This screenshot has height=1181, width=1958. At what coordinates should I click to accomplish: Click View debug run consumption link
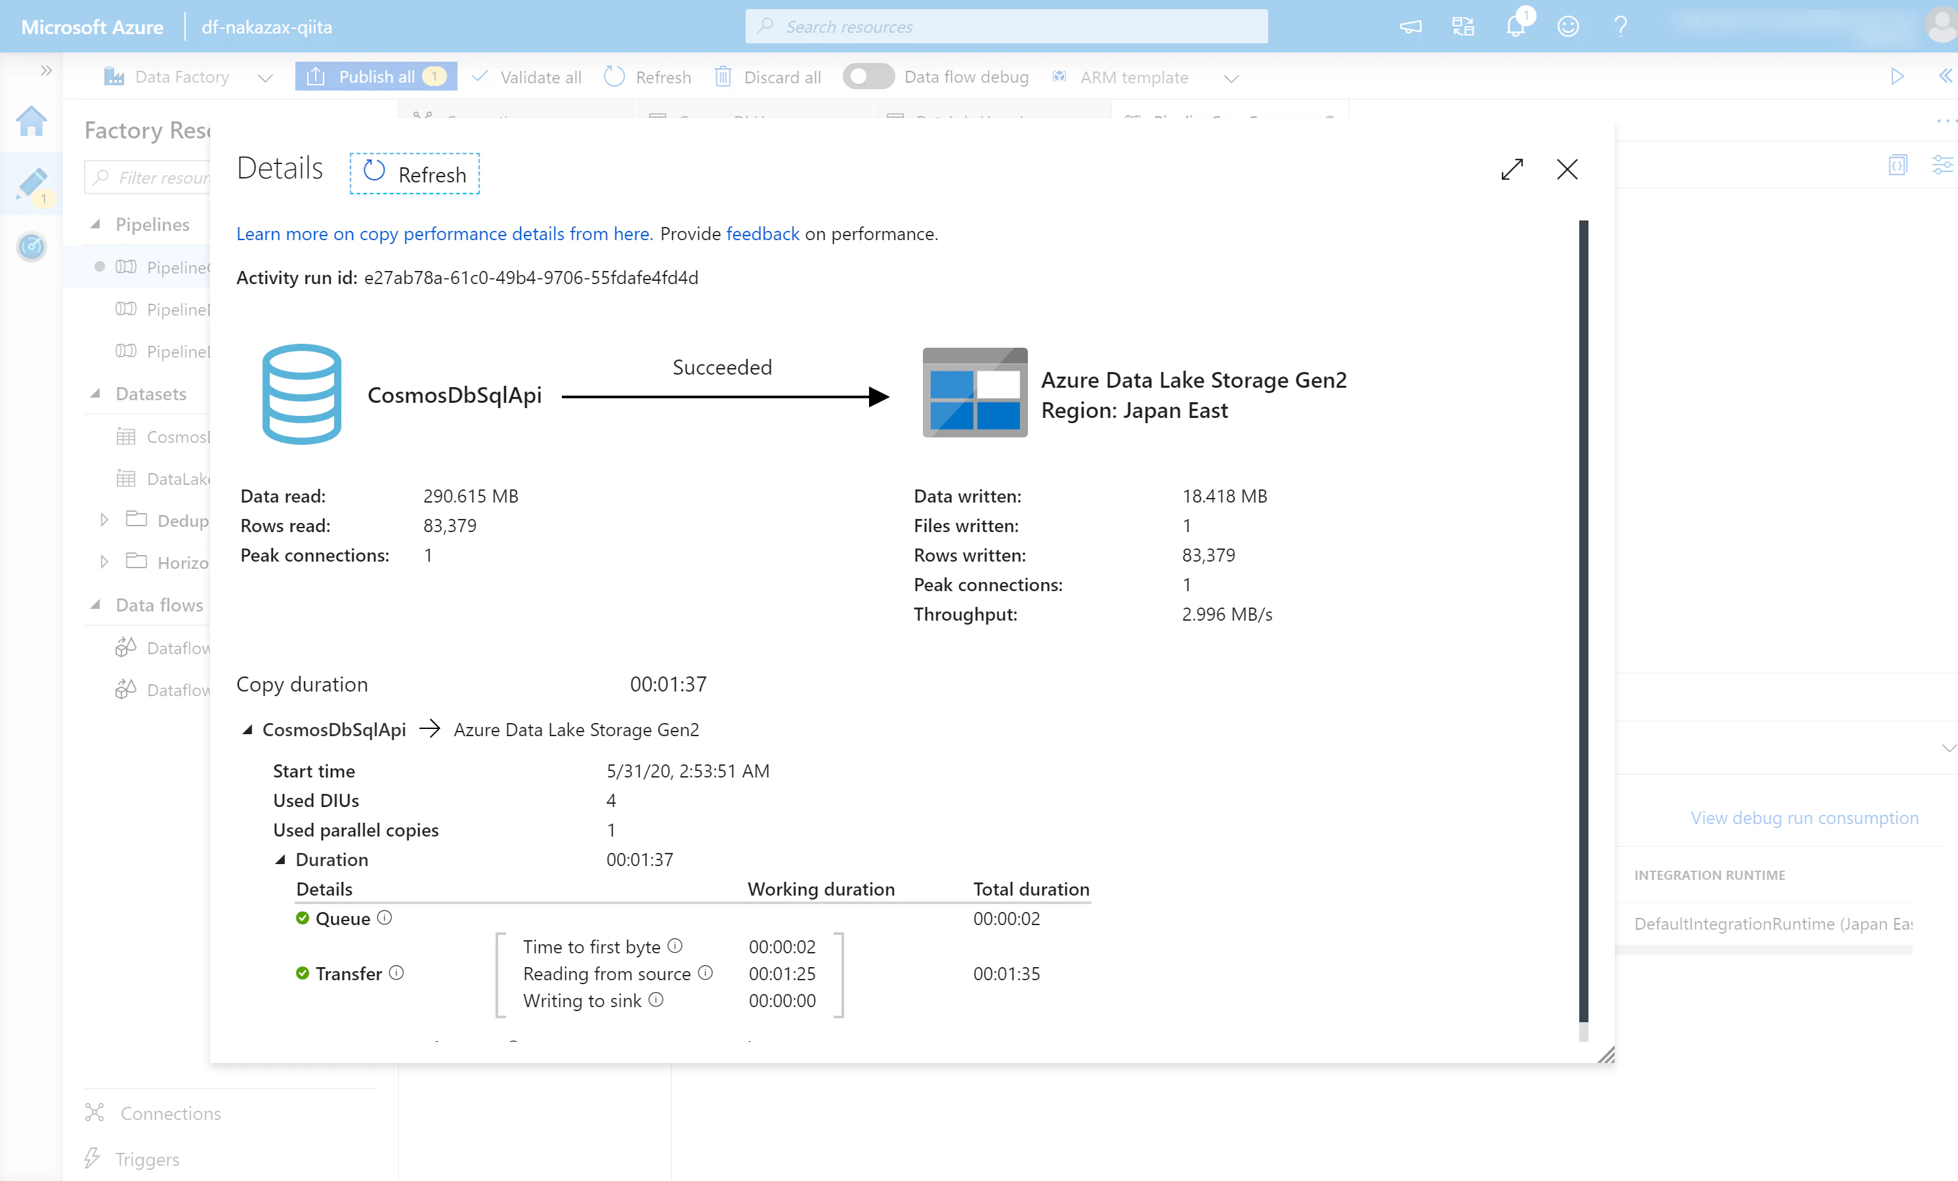point(1804,818)
